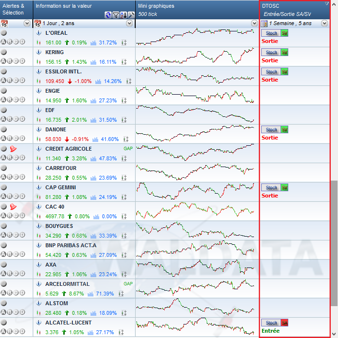Screen dimensions: 338x338
Task: Toggle selection A for L'OREAL
Action: [x=3, y=42]
